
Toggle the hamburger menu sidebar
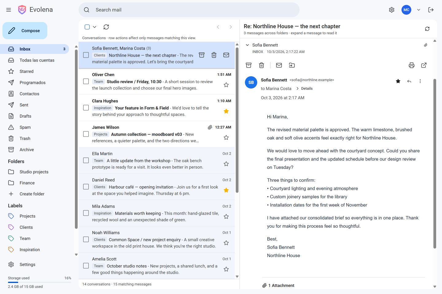pos(9,10)
